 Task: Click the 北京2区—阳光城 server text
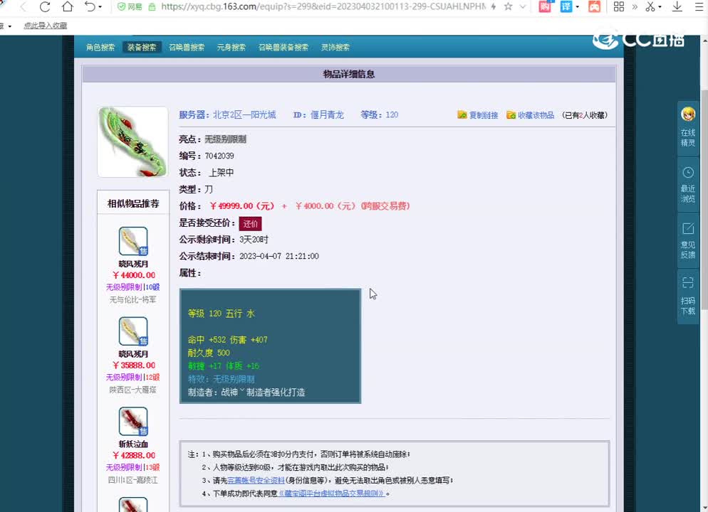click(244, 115)
